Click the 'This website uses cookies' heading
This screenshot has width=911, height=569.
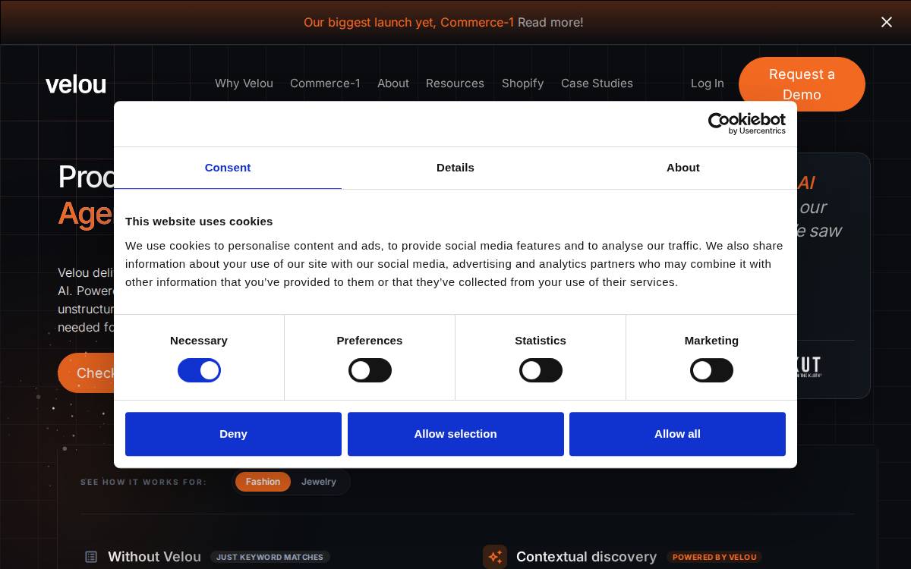pos(199,222)
